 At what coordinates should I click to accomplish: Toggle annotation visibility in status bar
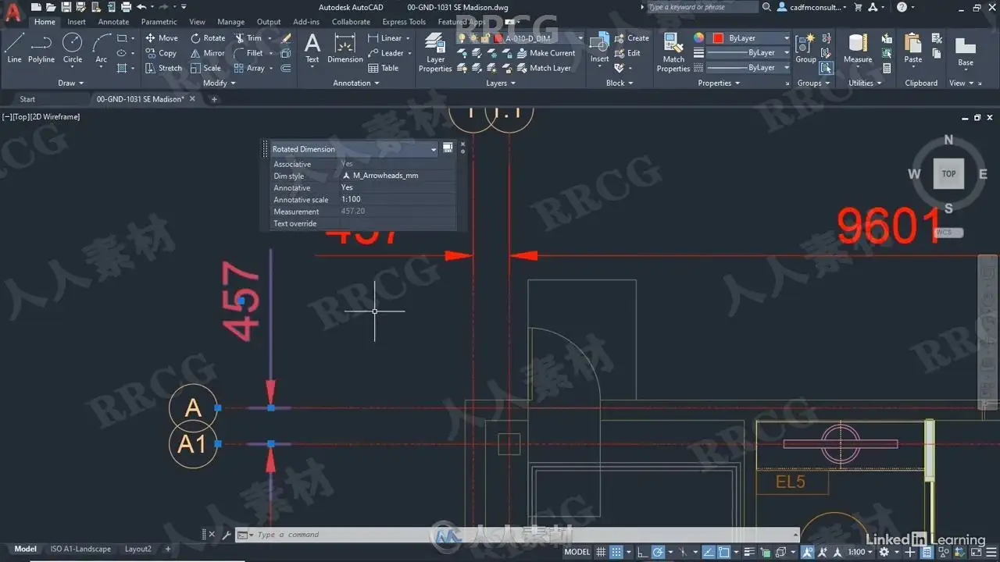pos(807,552)
